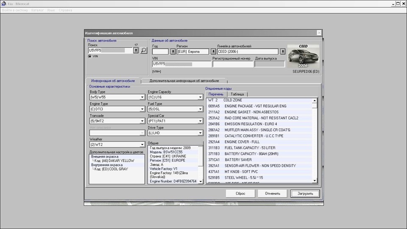Expand the Engine Type combo box
This screenshot has width=407, height=229.
pyautogui.click(x=142, y=109)
